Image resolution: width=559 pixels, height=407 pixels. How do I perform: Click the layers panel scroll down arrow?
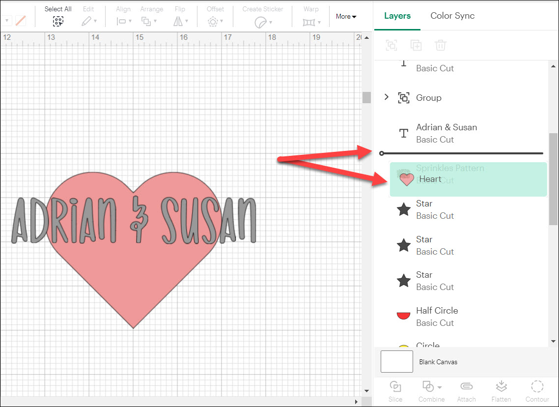pyautogui.click(x=554, y=341)
